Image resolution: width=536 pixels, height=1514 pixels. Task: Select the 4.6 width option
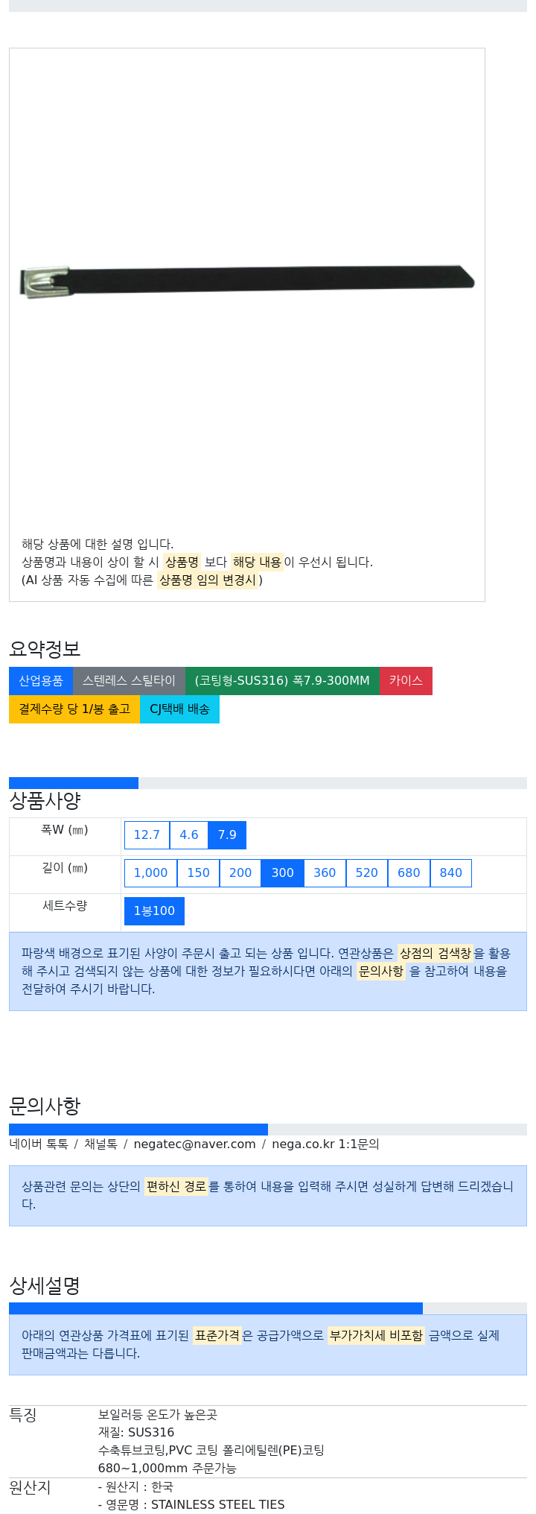click(x=189, y=835)
